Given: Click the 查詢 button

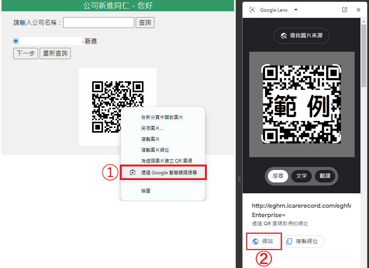Looking at the screenshot, I should click(145, 23).
